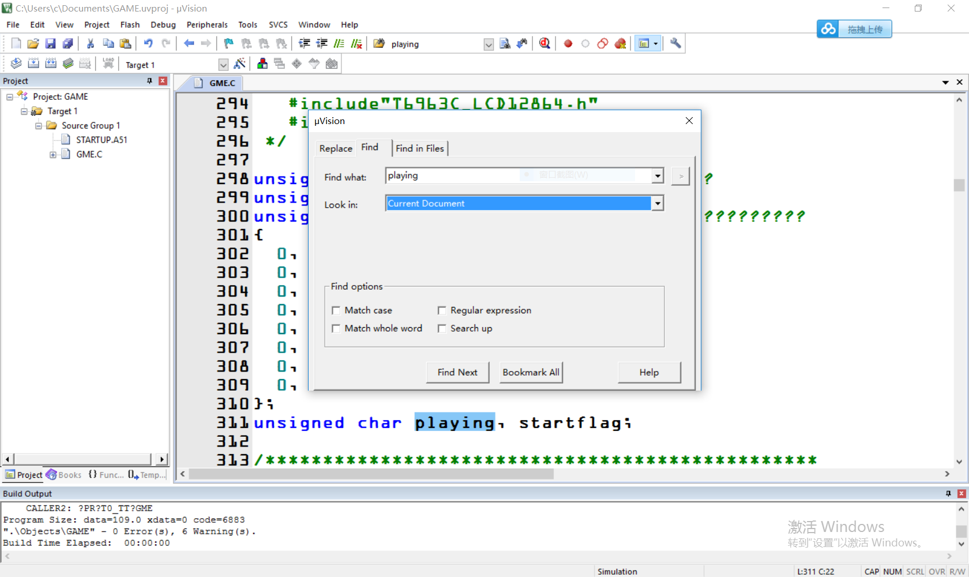The width and height of the screenshot is (969, 577).
Task: Click the Find what text field
Action: pyautogui.click(x=519, y=175)
